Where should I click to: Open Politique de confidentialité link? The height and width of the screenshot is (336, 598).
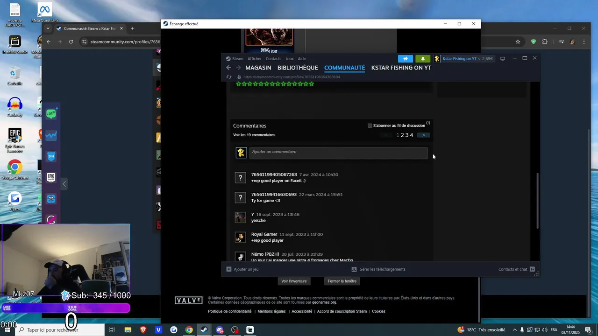coord(230,311)
